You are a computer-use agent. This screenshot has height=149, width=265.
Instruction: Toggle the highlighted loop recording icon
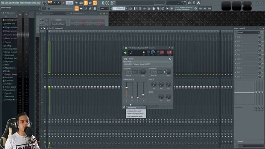[95, 3]
